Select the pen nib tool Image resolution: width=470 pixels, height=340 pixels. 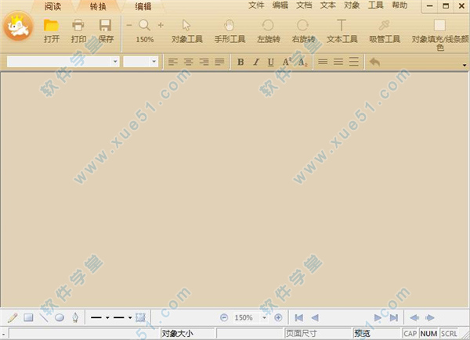pyautogui.click(x=75, y=317)
